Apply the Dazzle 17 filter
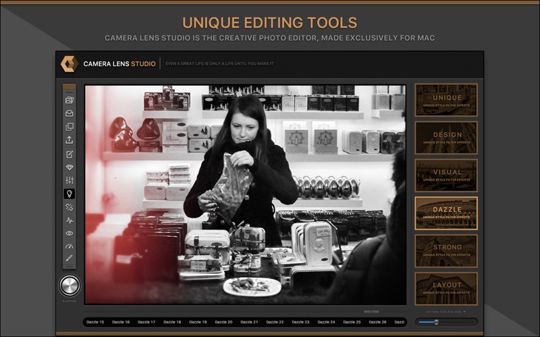The image size is (540, 337). [146, 322]
